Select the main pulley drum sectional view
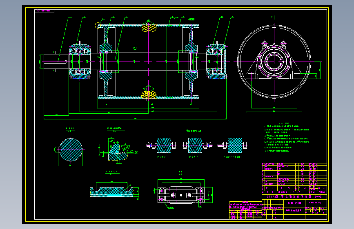 (x=148, y=62)
